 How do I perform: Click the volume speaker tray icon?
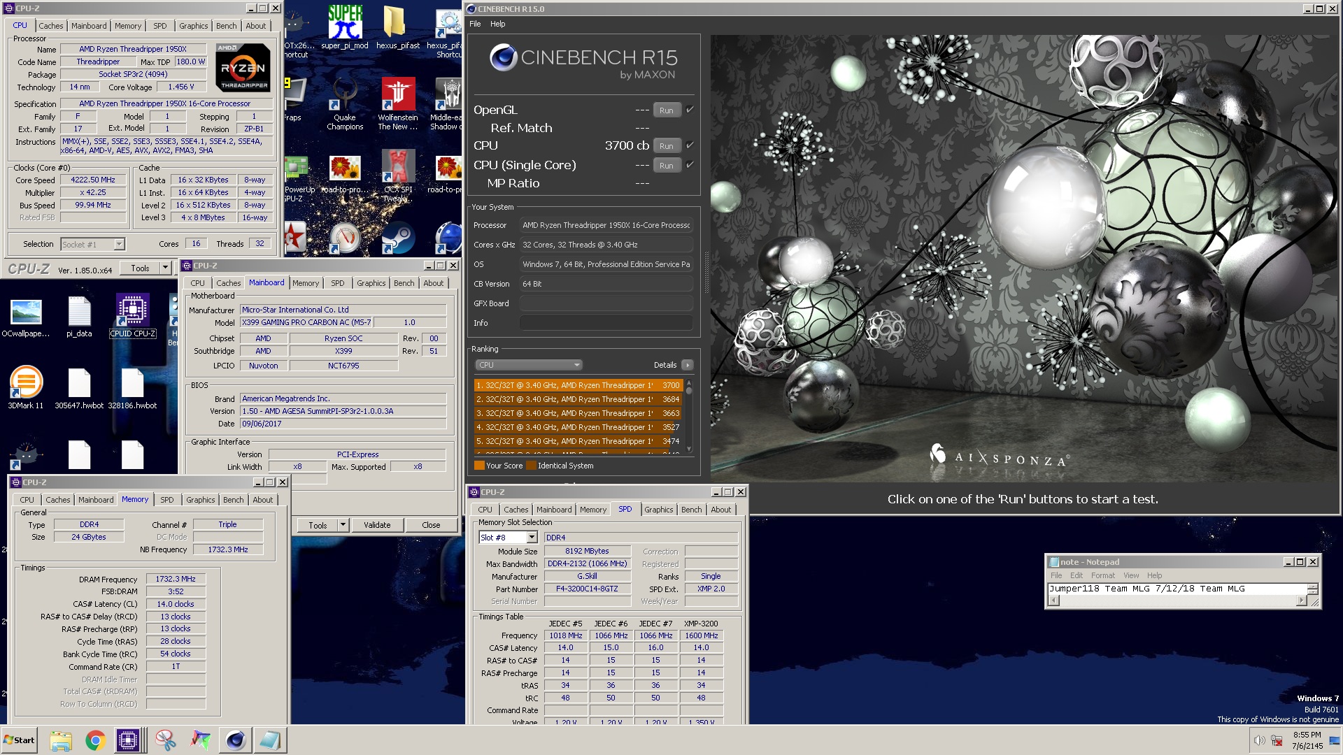pyautogui.click(x=1259, y=740)
